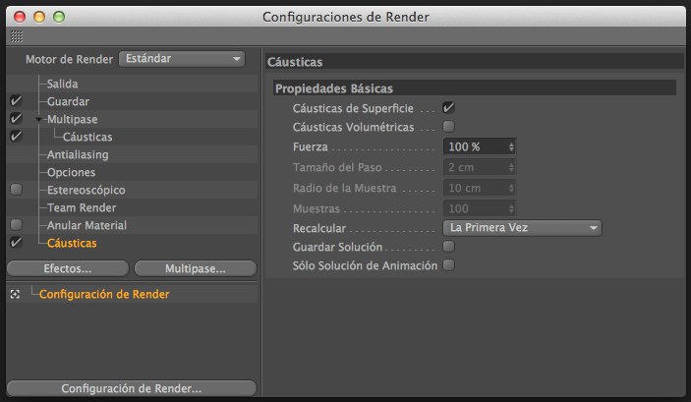Open the Recalcular dropdown

point(521,227)
